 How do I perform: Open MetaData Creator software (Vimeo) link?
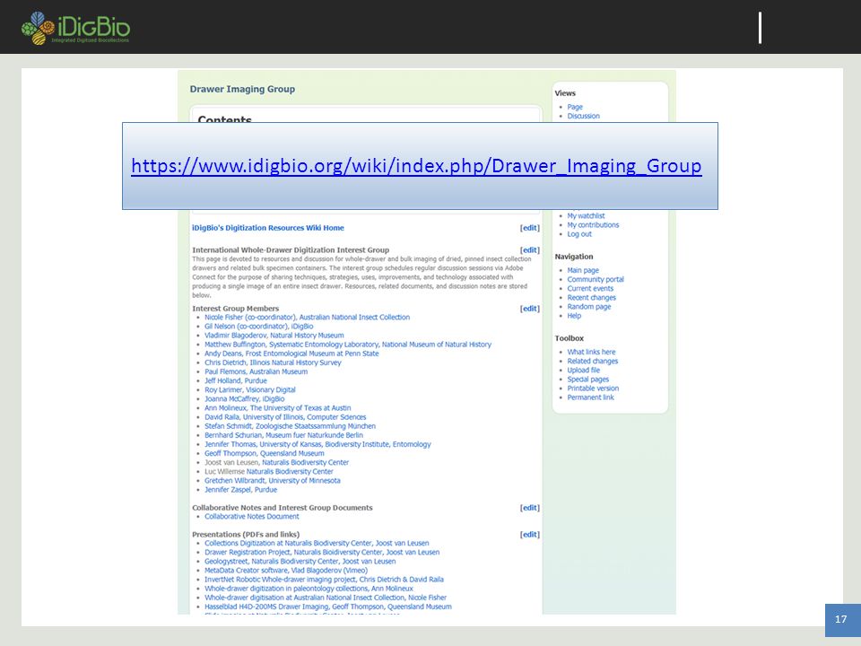(x=286, y=571)
